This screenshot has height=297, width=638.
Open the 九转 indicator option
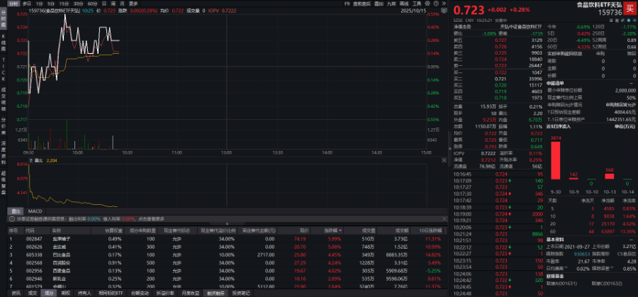(x=390, y=4)
